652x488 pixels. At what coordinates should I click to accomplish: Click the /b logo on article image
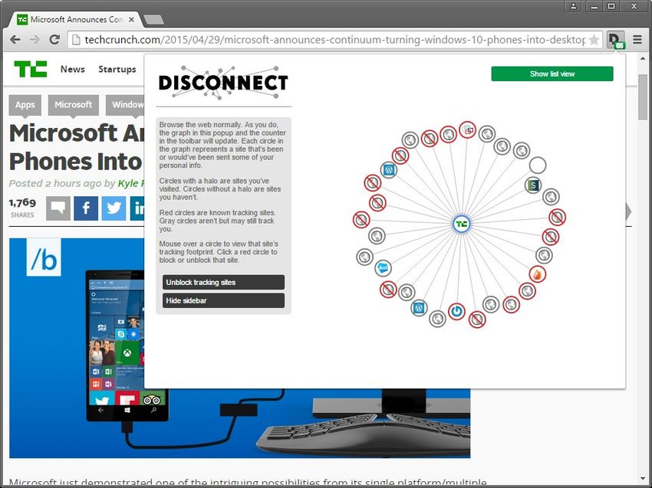pos(44,257)
